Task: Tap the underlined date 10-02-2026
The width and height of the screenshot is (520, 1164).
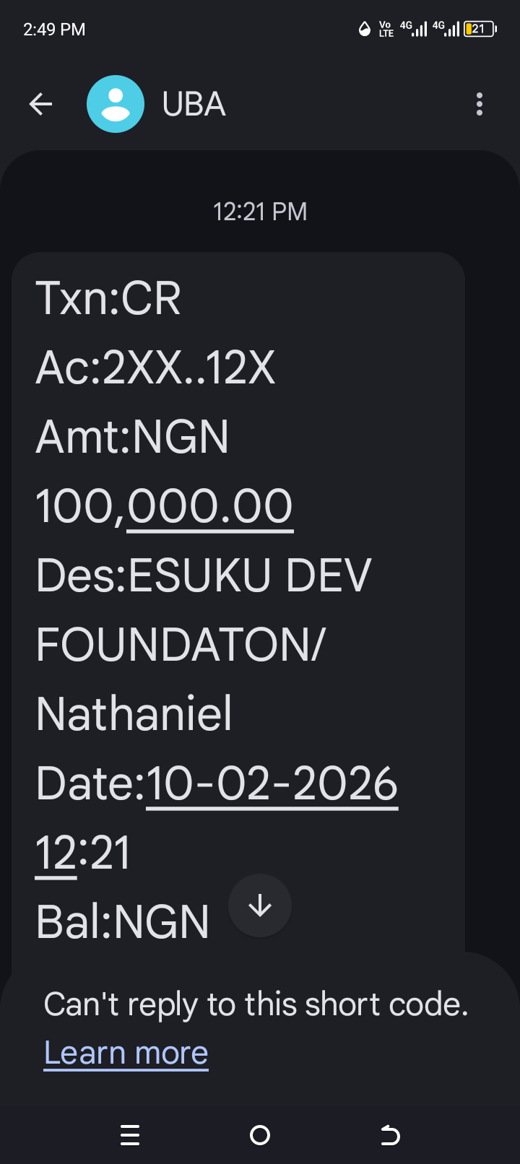Action: point(272,784)
